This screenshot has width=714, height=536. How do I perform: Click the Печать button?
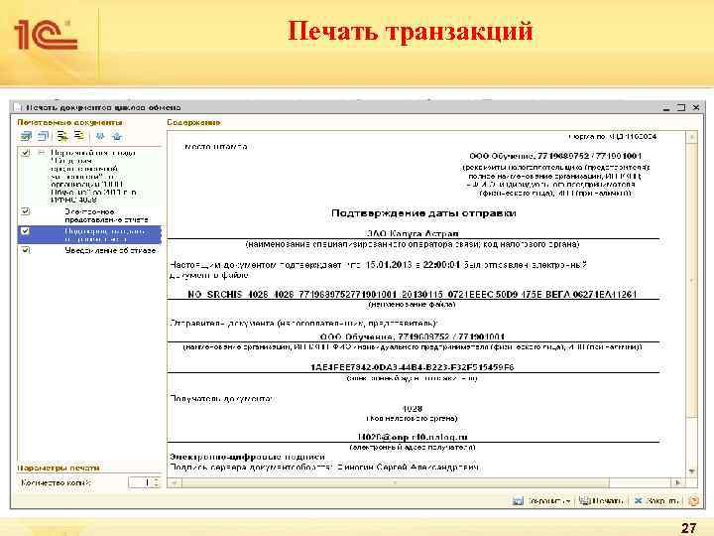(601, 501)
